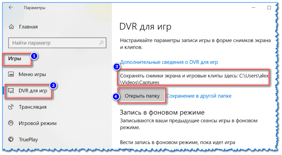Open the Главная settings page
Image resolution: width=282 pixels, height=155 pixels.
pos(28,27)
